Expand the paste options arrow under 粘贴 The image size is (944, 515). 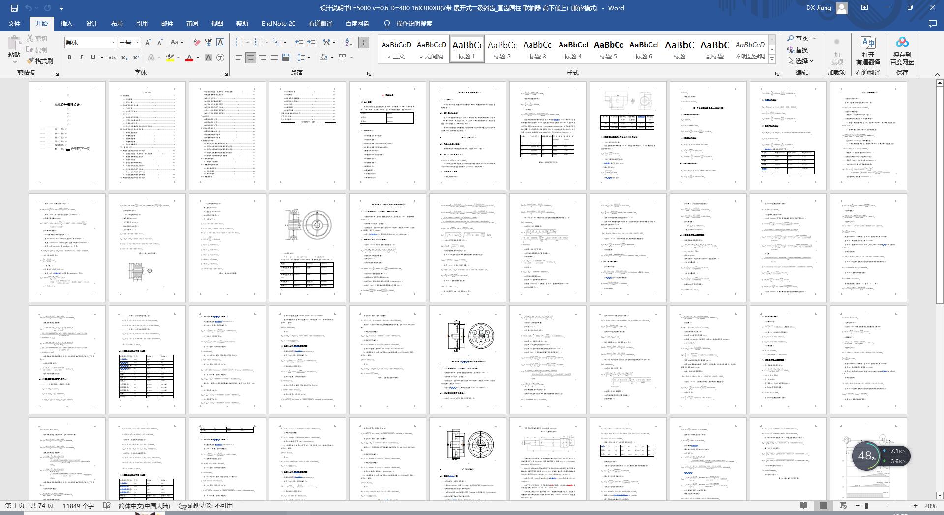tap(14, 62)
